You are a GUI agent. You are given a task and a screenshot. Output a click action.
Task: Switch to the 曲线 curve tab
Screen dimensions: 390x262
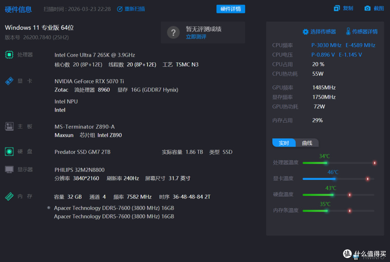click(x=307, y=143)
